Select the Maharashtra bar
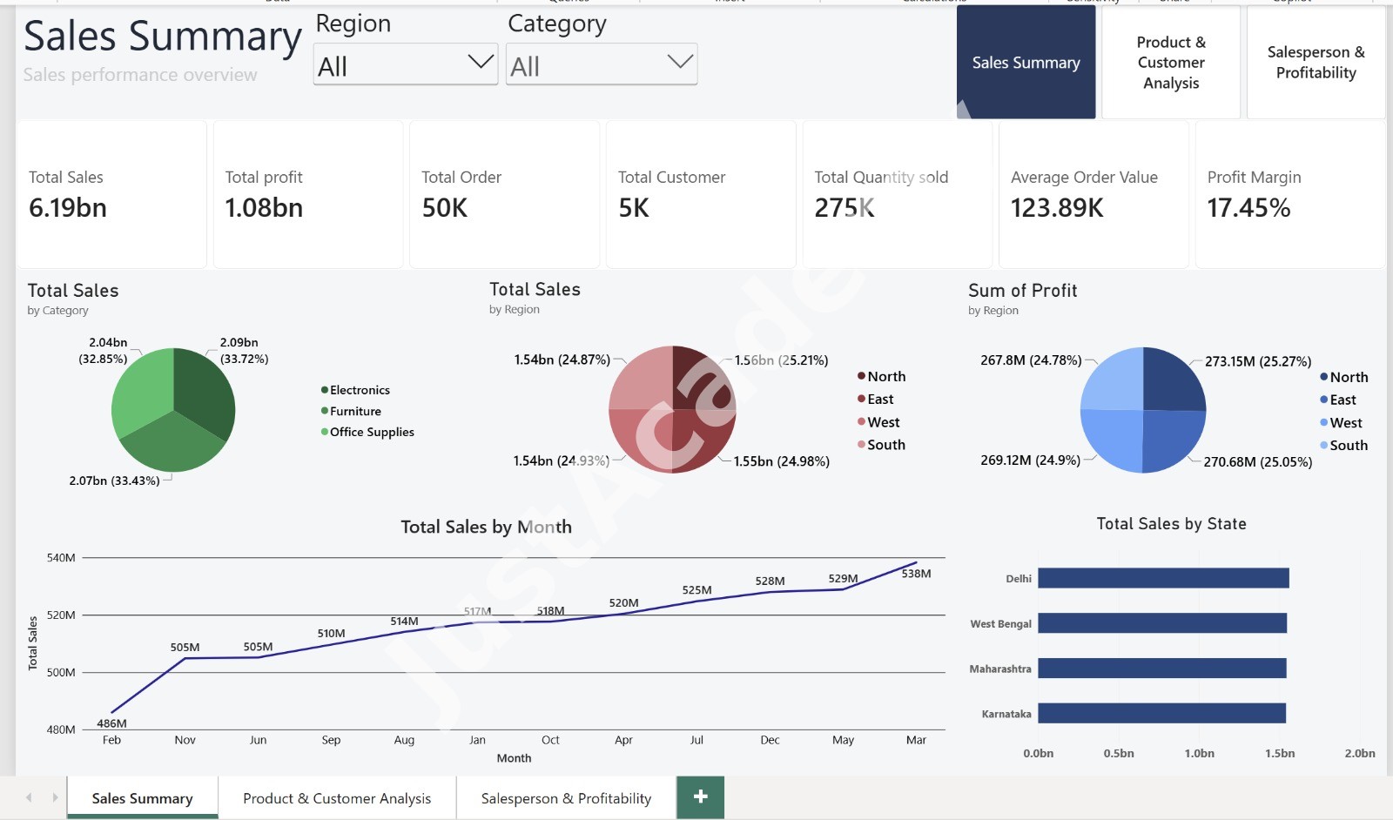Screen dimensions: 1393x820 pos(1162,669)
